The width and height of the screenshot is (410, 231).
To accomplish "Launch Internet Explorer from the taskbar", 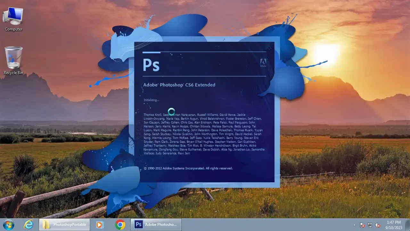I will tap(29, 225).
